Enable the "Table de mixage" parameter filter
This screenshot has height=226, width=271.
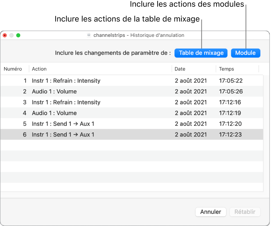[x=201, y=53]
